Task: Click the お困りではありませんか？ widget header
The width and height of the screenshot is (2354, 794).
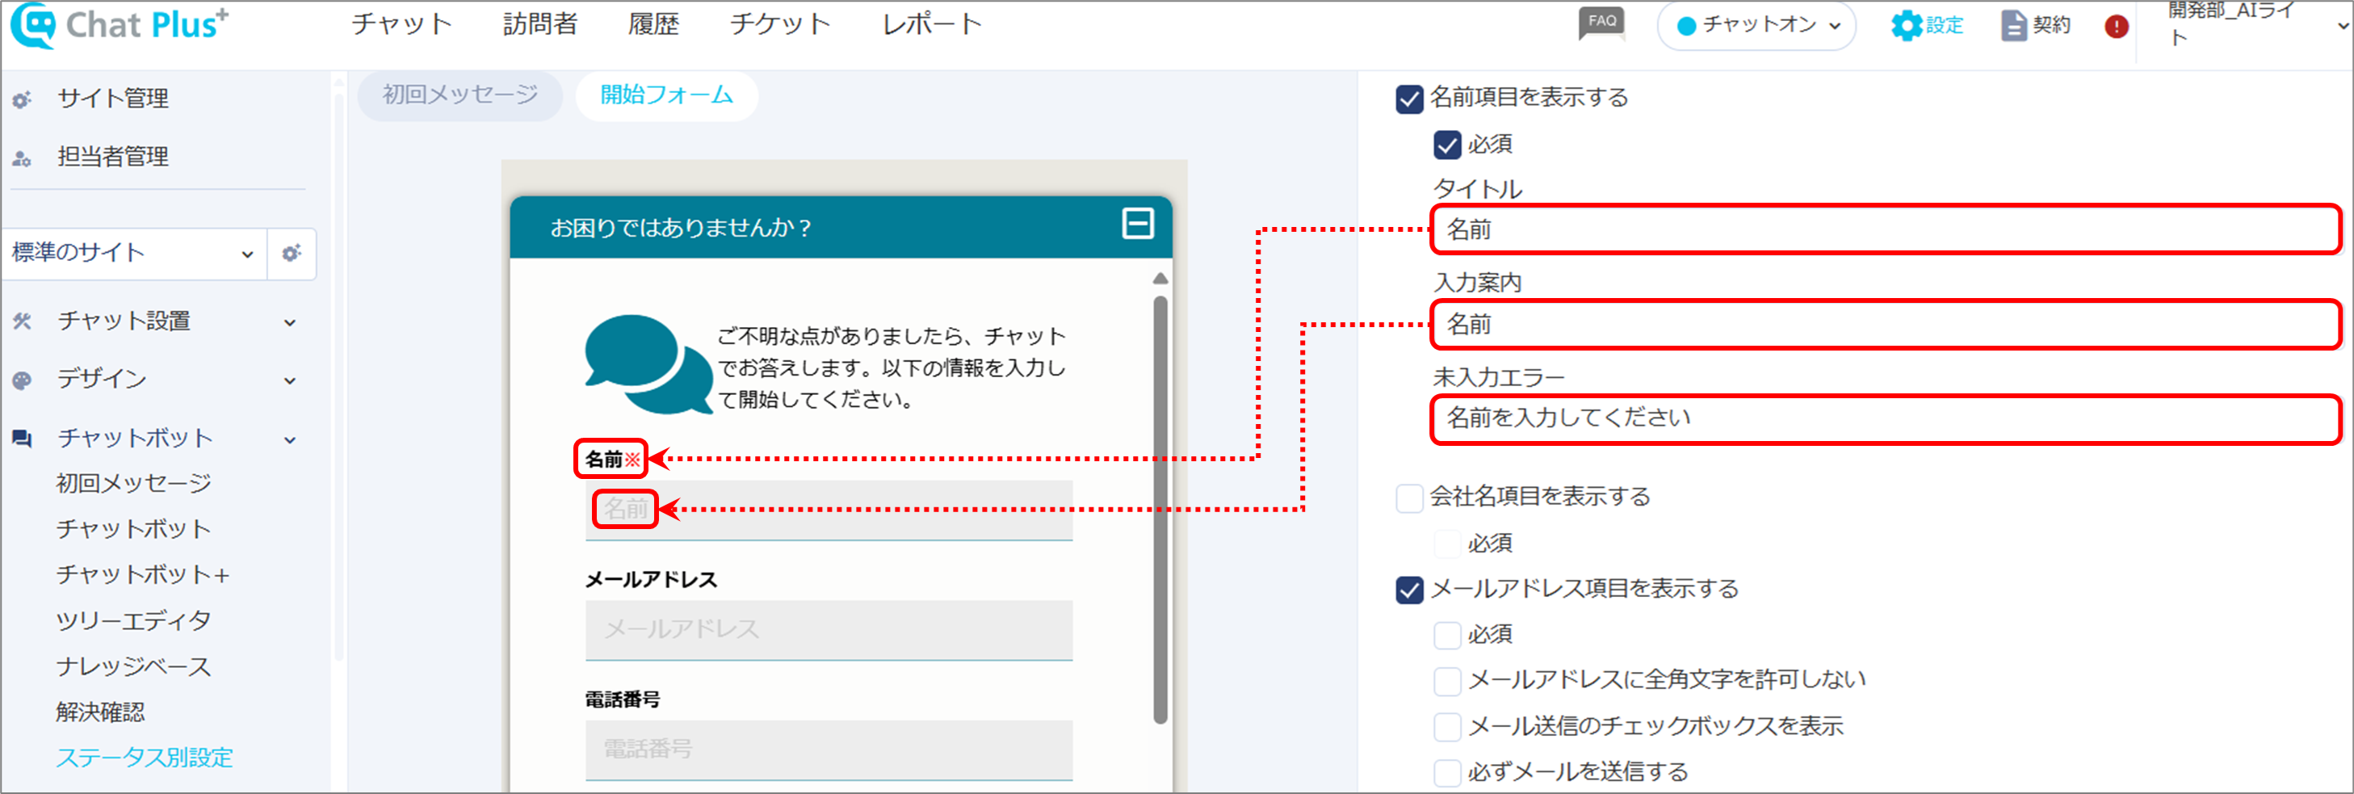Action: (x=841, y=228)
